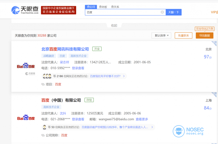Click 登录查看 next to 010-5992****
The width and height of the screenshot is (218, 144).
78,68
